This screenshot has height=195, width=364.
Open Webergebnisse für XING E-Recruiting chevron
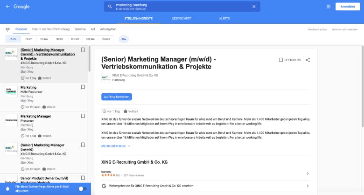pyautogui.click(x=308, y=186)
